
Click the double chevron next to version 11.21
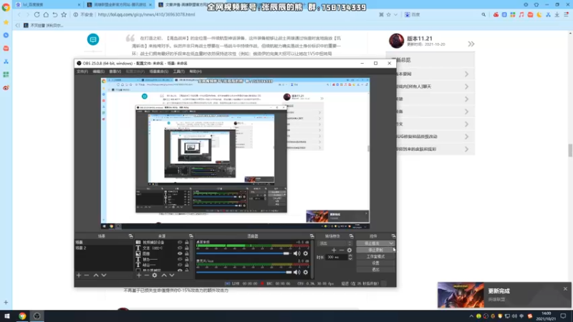[x=471, y=44]
